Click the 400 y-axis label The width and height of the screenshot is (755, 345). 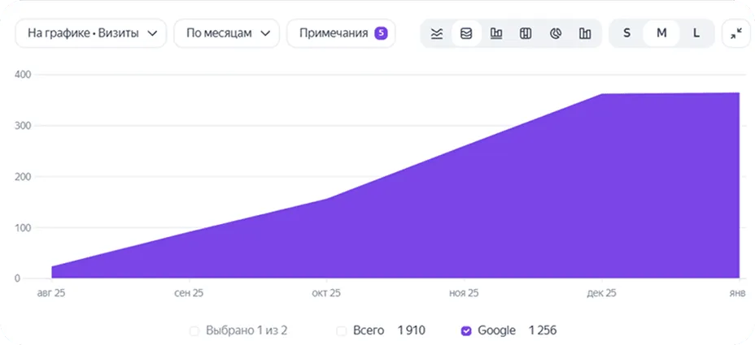tap(24, 75)
